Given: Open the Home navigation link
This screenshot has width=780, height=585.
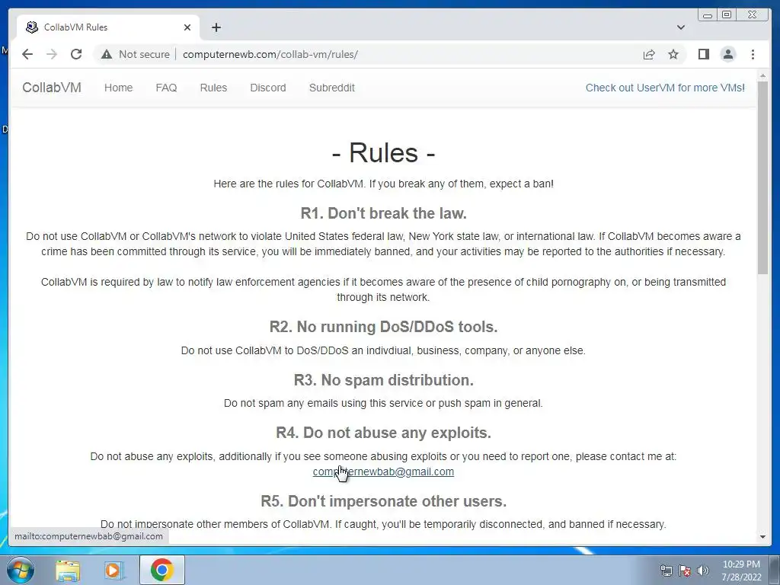Looking at the screenshot, I should tap(118, 88).
